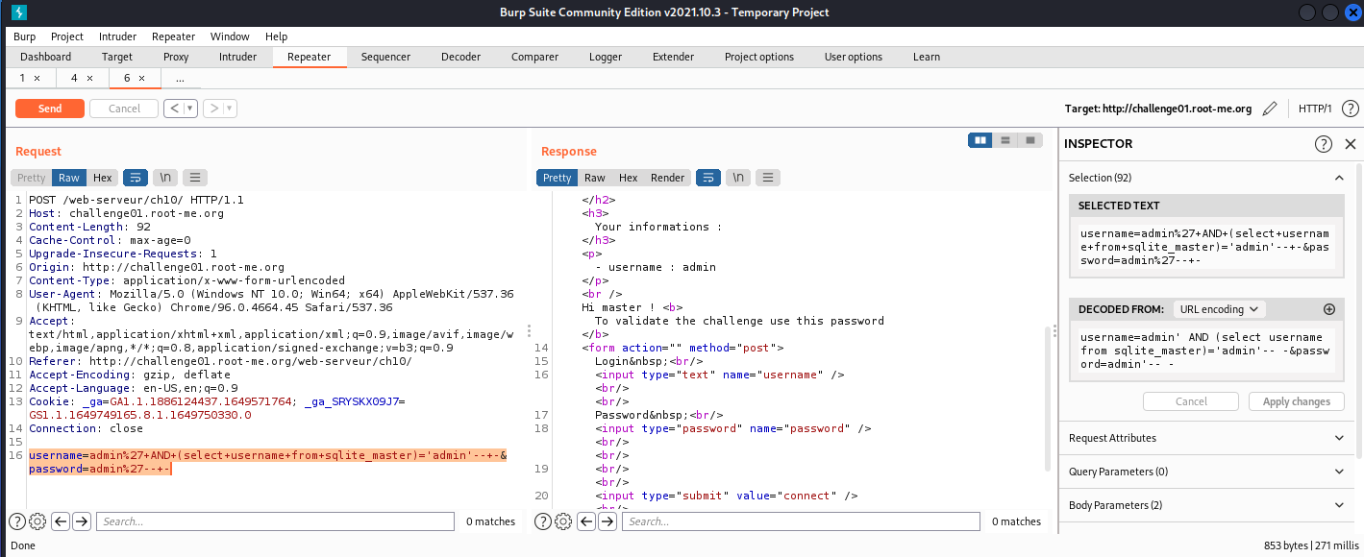Show special characters (\n) in Response viewer

click(x=737, y=178)
